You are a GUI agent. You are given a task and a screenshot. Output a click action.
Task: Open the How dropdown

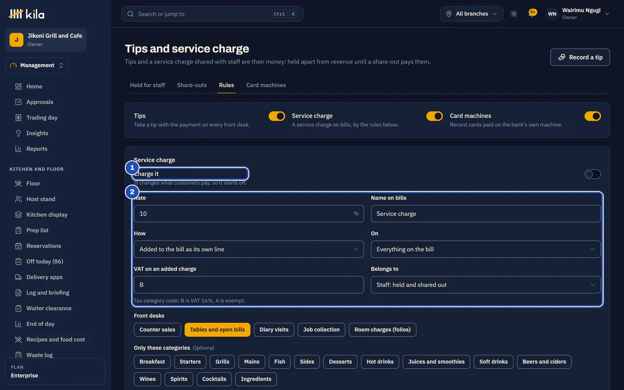tap(249, 249)
